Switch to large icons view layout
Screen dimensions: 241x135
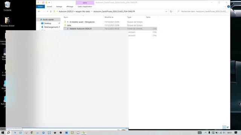(x=228, y=127)
